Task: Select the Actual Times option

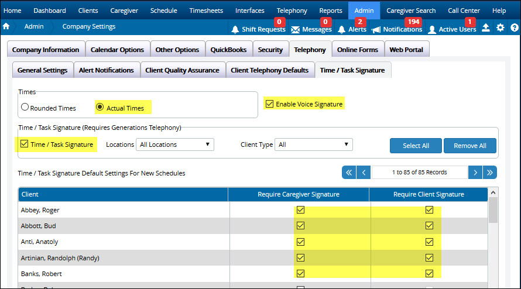Action: coord(100,107)
